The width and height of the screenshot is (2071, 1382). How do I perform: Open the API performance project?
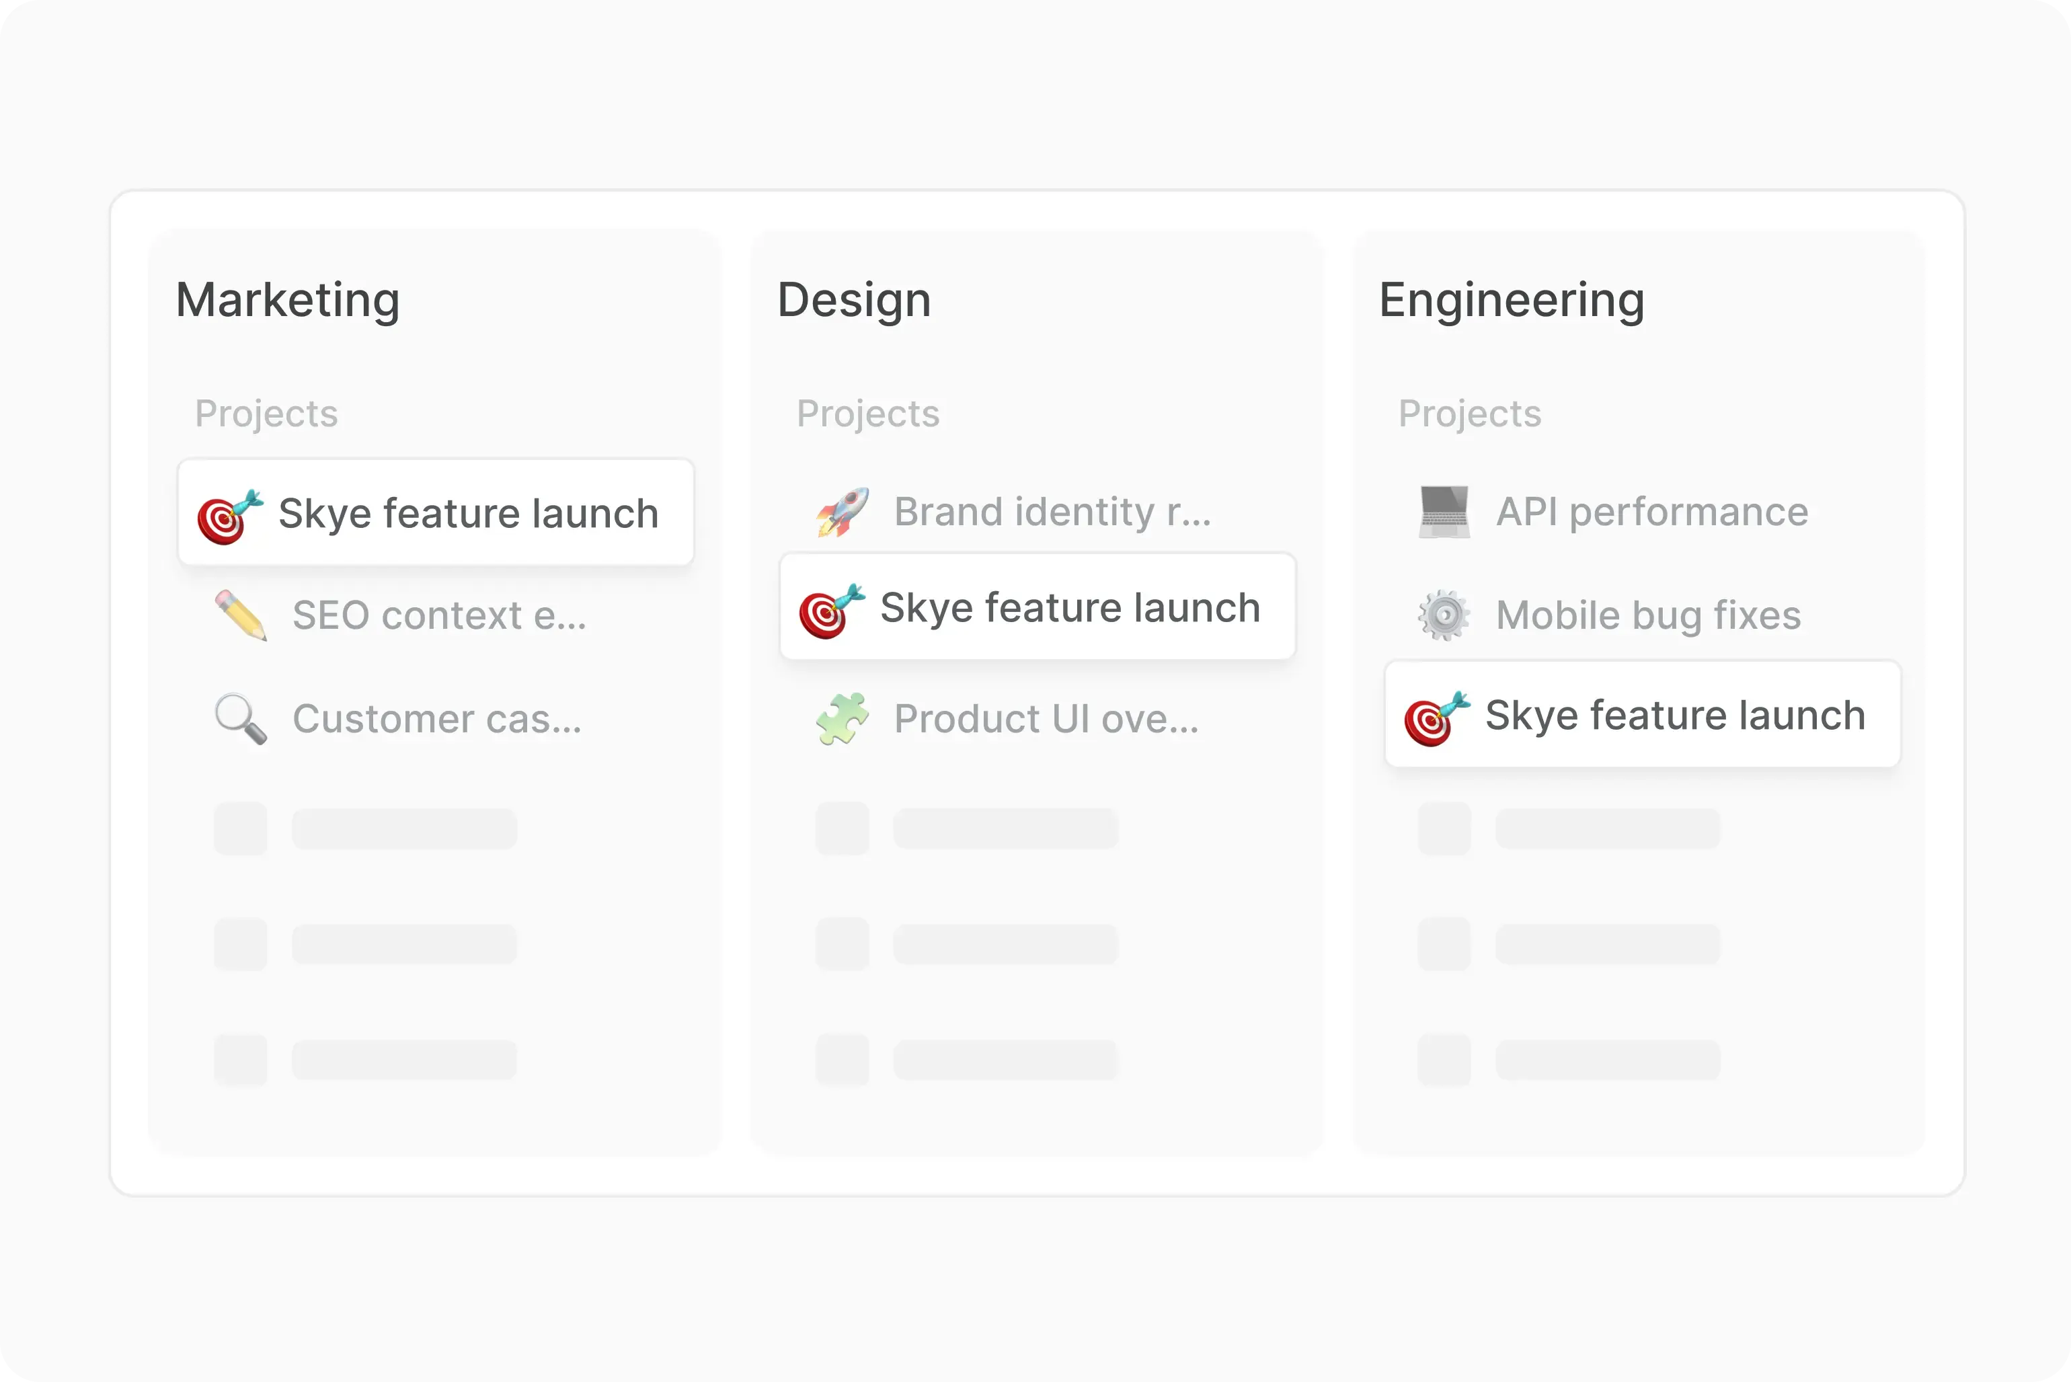pos(1651,512)
